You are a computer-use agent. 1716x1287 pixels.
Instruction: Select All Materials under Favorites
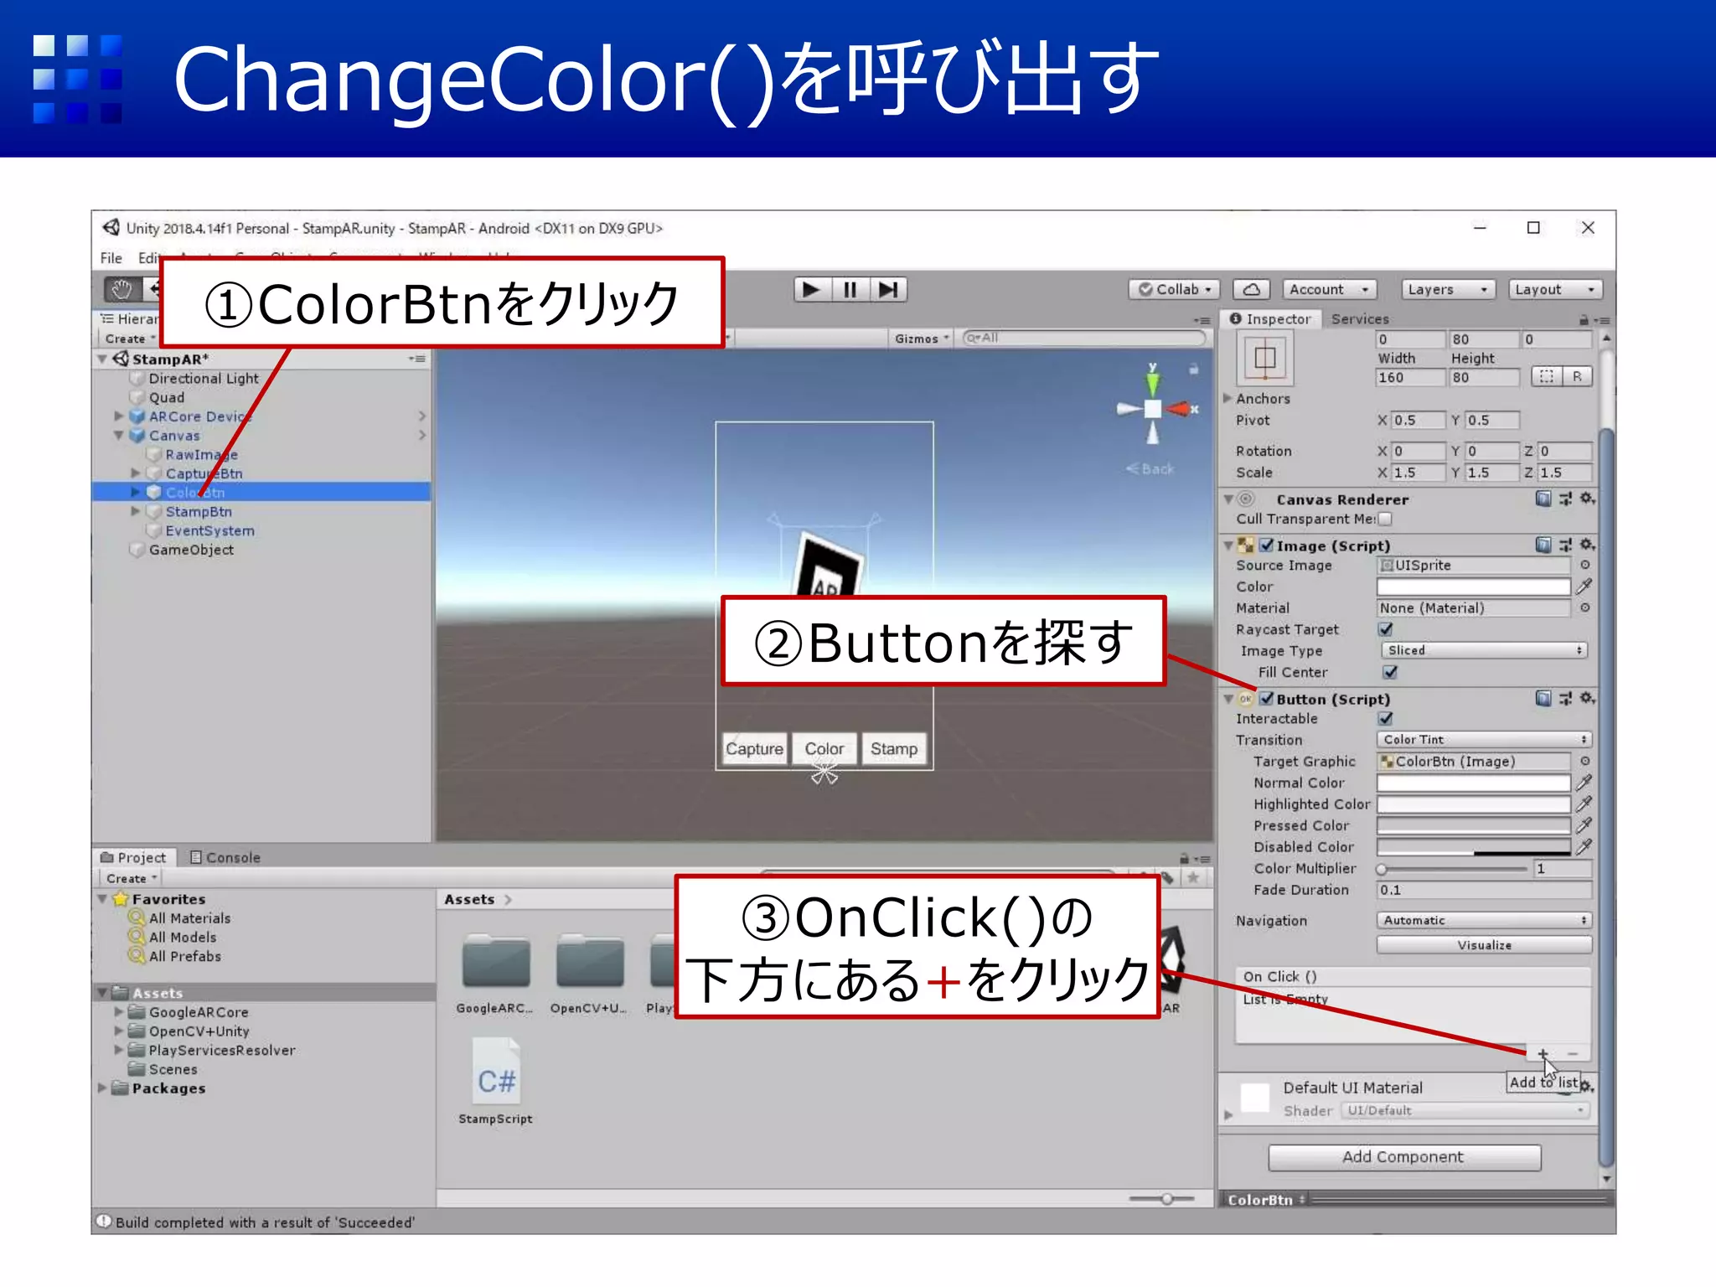[189, 918]
